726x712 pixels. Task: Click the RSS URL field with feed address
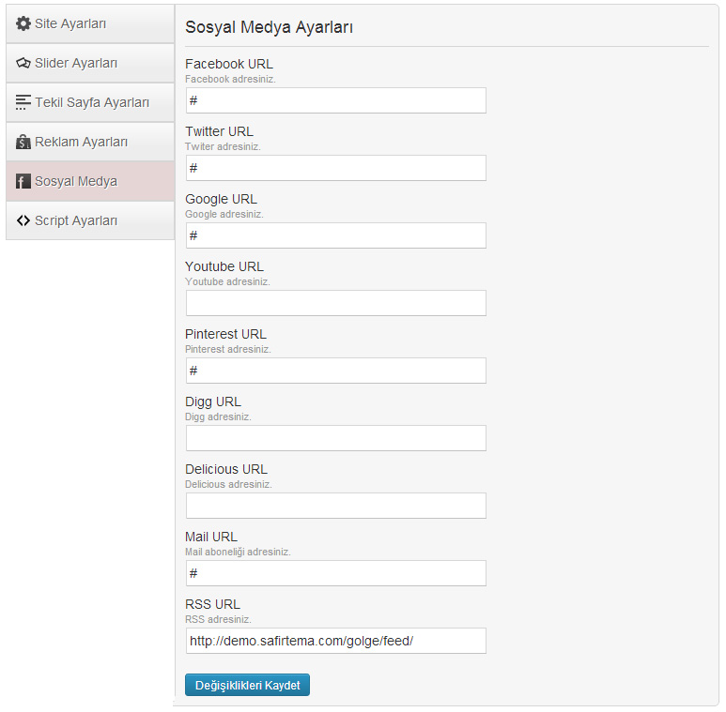[x=336, y=641]
